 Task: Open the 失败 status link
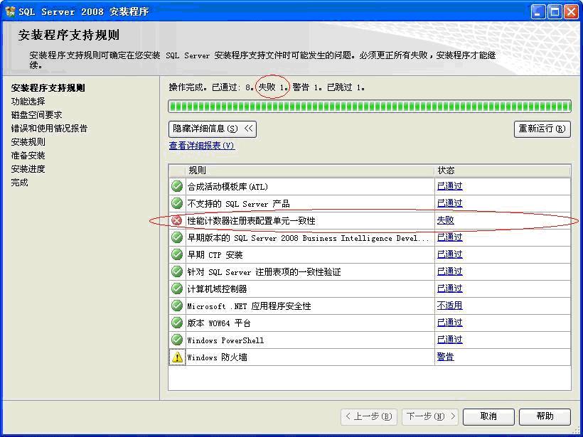tap(446, 220)
